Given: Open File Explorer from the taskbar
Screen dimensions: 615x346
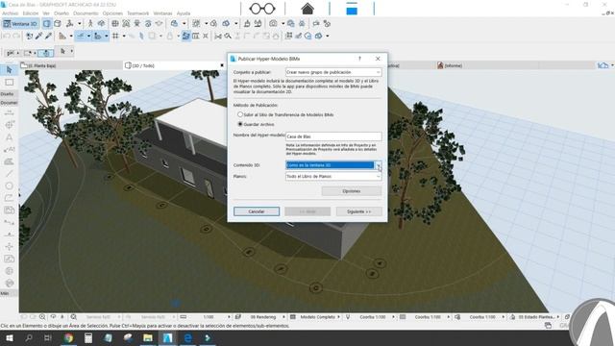Looking at the screenshot, I should point(148,337).
